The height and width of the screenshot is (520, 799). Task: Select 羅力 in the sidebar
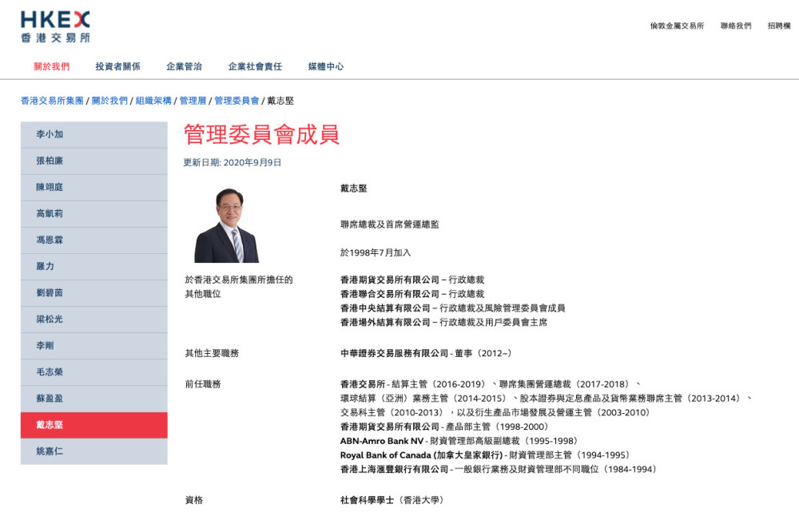(x=93, y=267)
